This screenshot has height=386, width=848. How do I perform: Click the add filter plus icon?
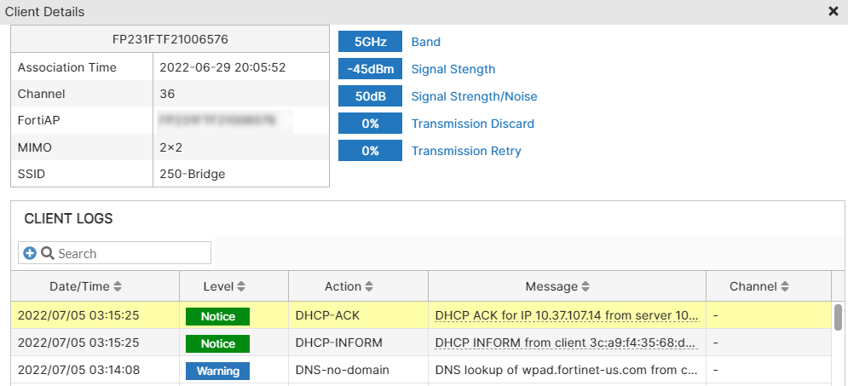point(30,253)
